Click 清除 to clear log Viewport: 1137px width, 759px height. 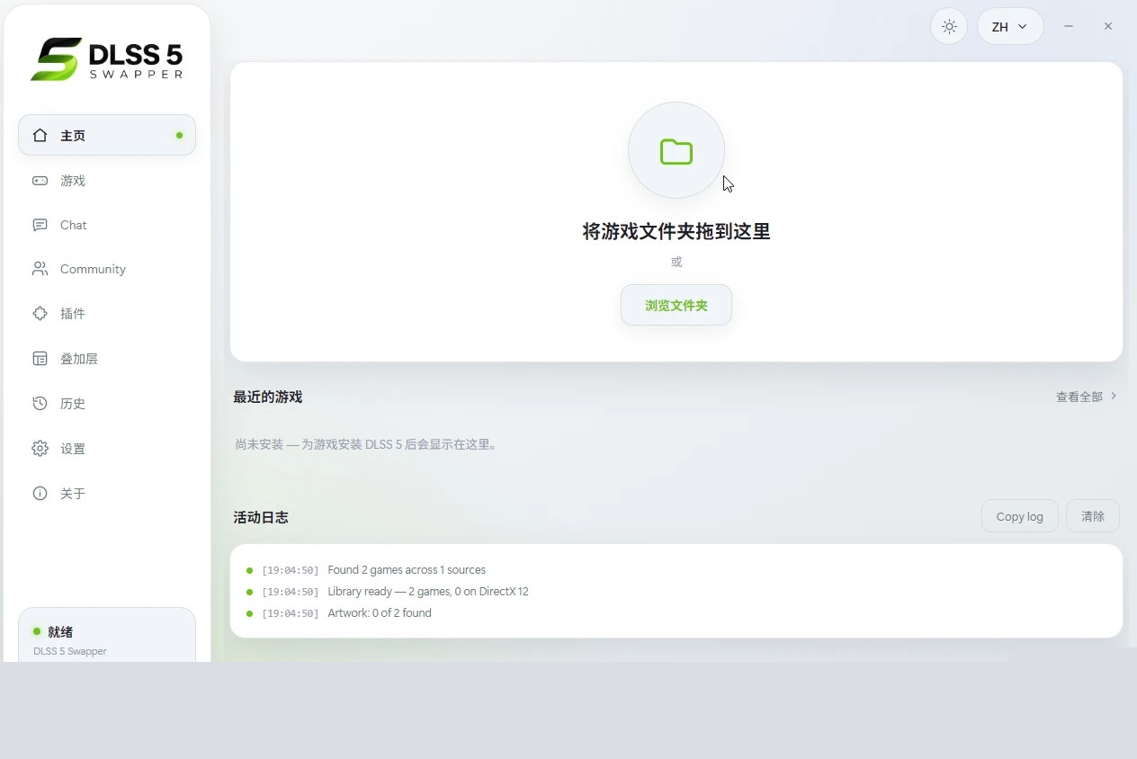(1093, 516)
